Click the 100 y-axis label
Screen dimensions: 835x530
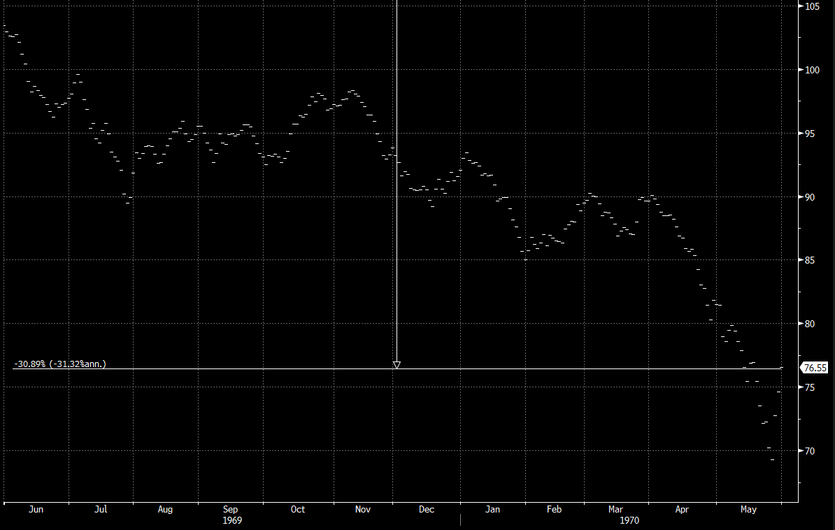point(812,71)
